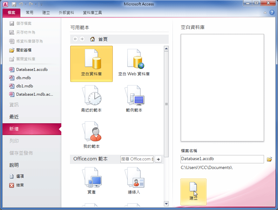Click the path text C:\Users\YCC\Documents\
Viewport: 278px width, 210px height.
coord(207,167)
